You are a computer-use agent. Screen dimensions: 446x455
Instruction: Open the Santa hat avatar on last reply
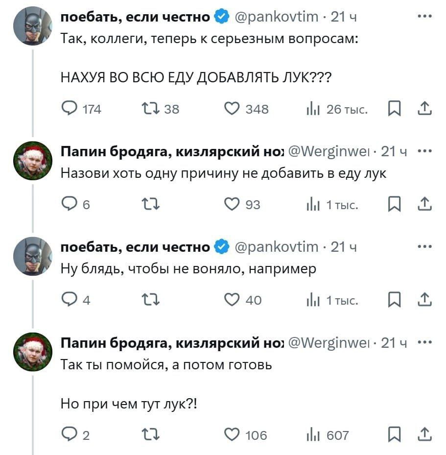[33, 352]
